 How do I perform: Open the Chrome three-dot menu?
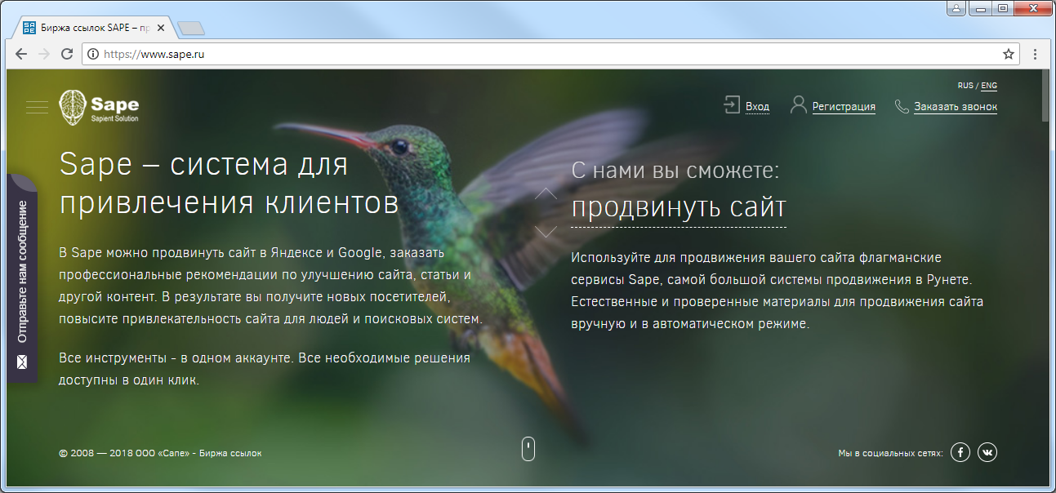tap(1036, 54)
